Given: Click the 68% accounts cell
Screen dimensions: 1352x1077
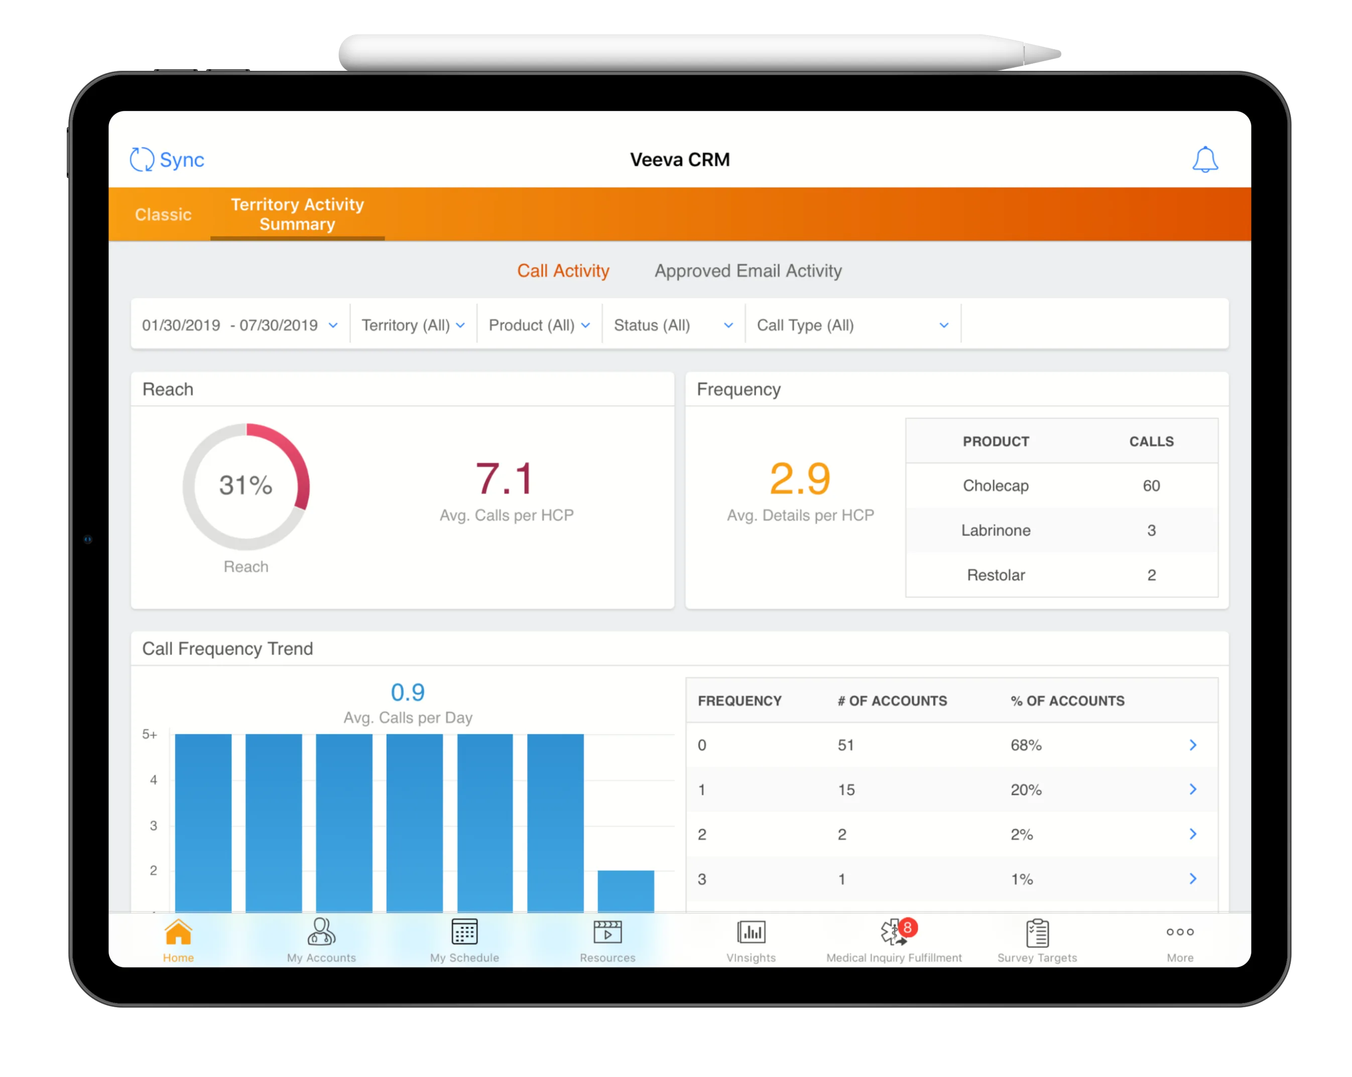Looking at the screenshot, I should coord(1026,745).
